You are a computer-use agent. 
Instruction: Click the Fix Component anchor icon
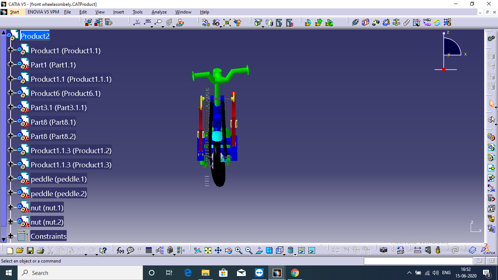(x=396, y=23)
